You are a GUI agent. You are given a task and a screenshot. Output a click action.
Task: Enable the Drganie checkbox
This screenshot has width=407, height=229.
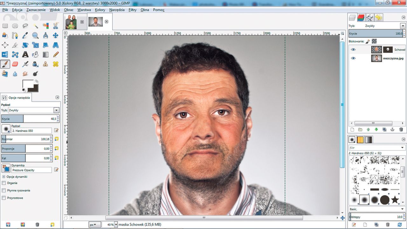tap(4, 183)
